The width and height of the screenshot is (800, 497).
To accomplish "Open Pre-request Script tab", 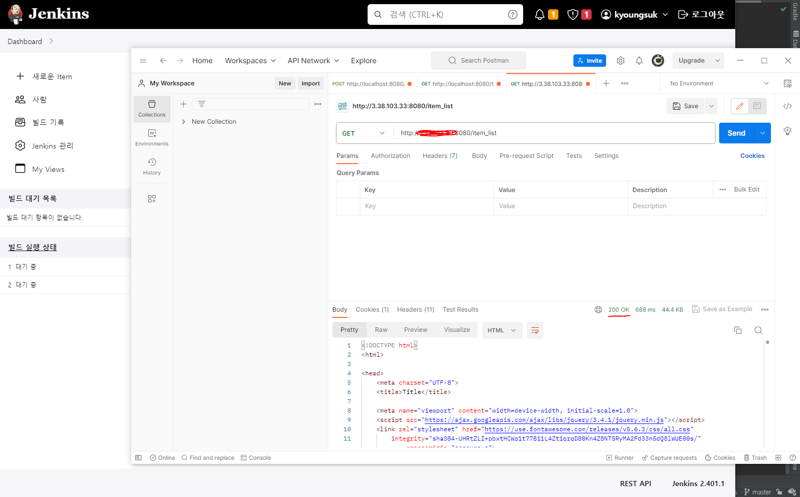I will pos(527,156).
